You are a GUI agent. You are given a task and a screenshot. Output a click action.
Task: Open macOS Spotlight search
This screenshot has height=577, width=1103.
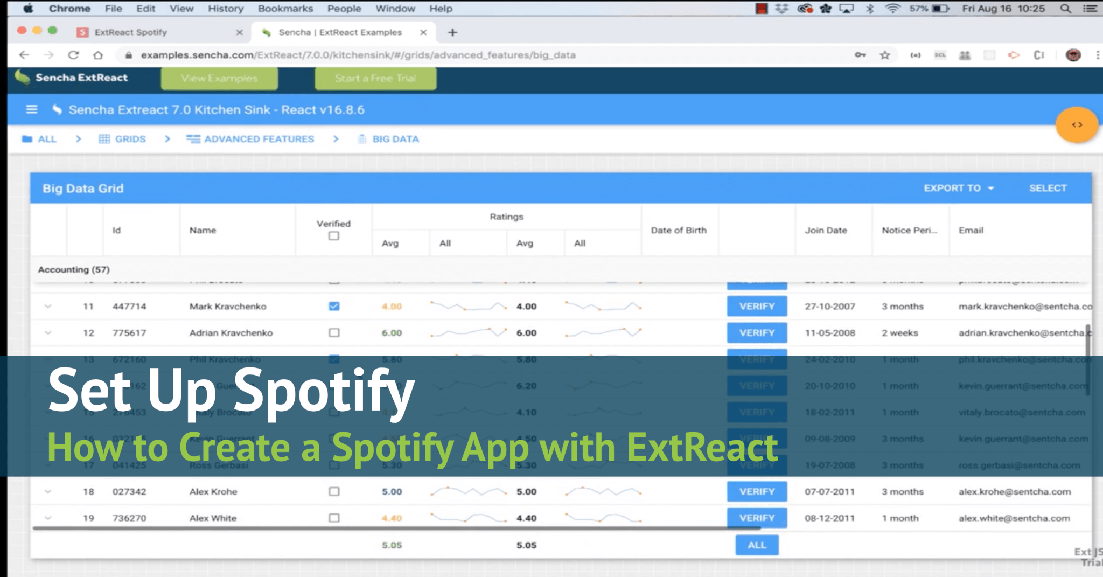pos(1065,9)
